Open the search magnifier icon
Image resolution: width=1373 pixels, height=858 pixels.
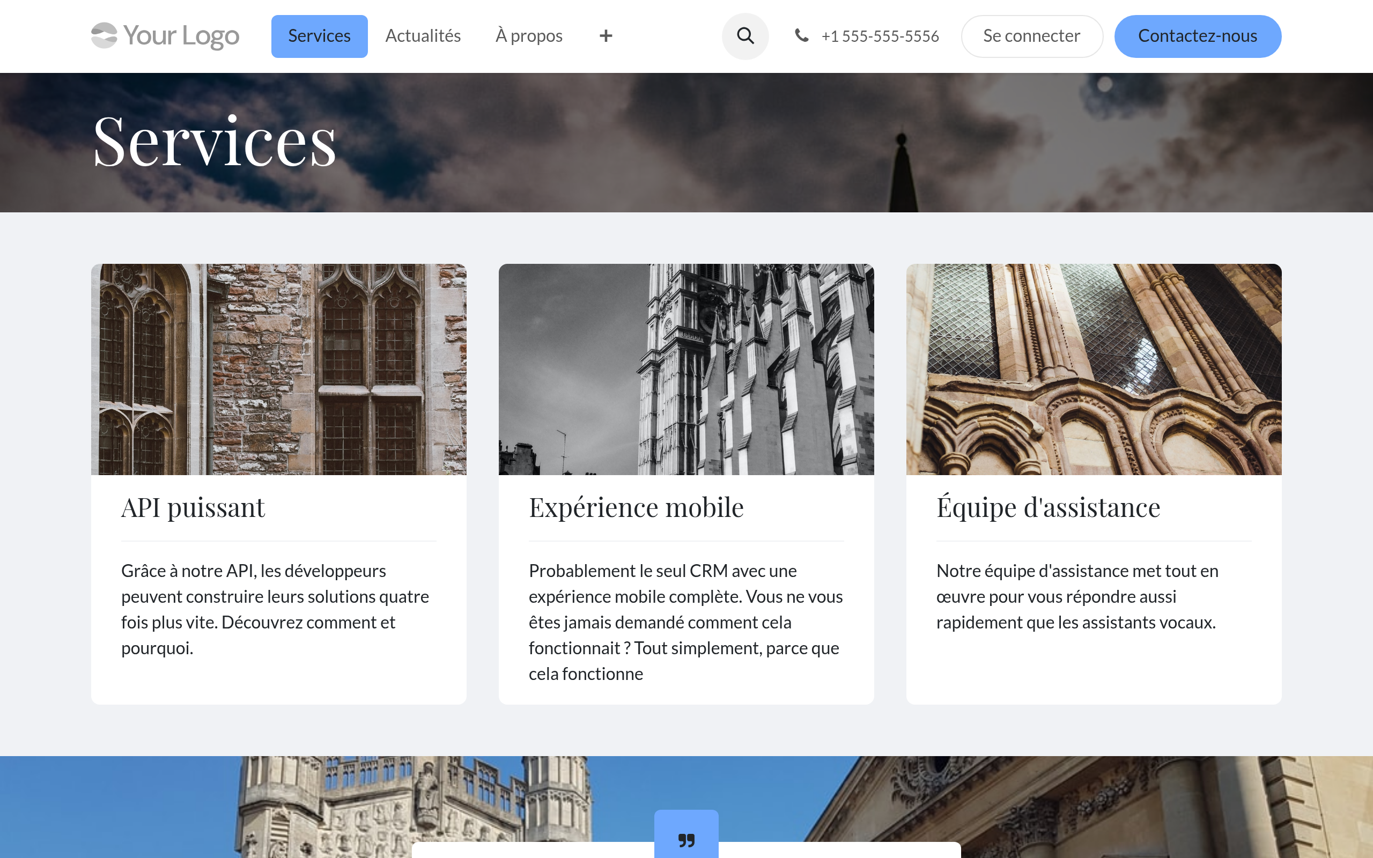point(745,36)
